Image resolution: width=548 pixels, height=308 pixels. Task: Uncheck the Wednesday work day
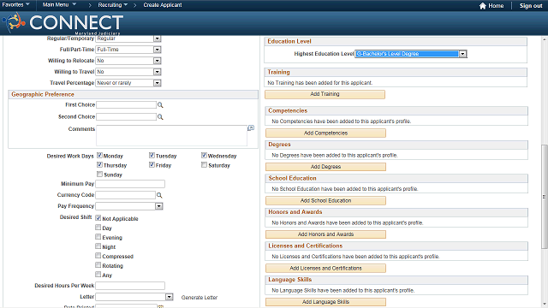(204, 156)
